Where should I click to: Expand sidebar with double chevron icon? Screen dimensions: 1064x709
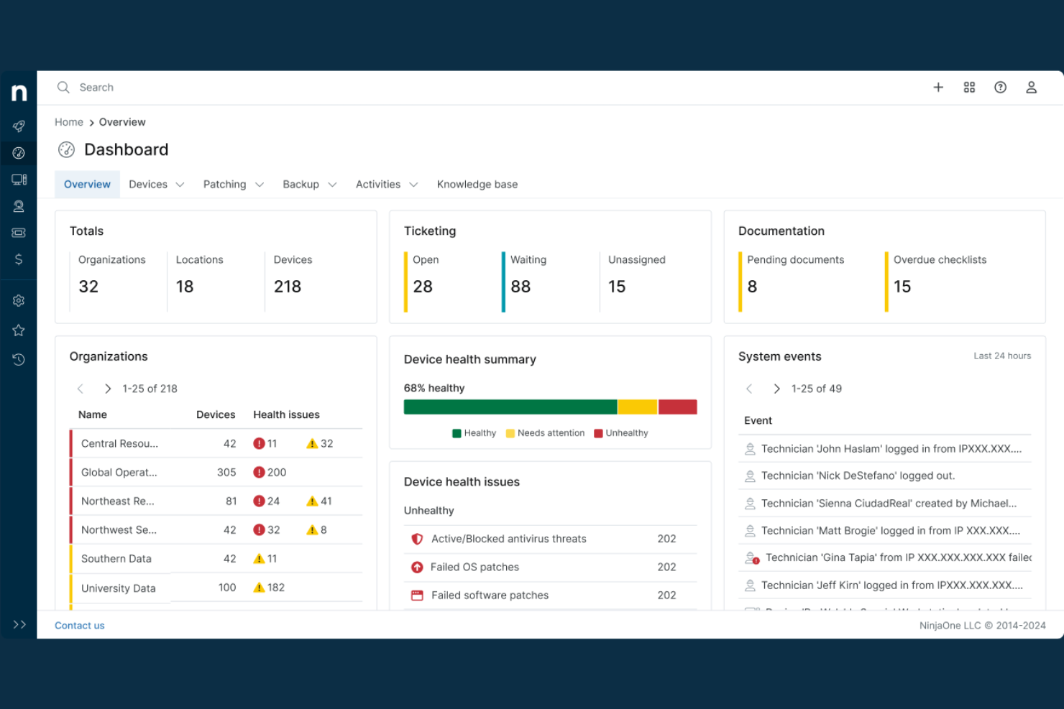click(19, 624)
